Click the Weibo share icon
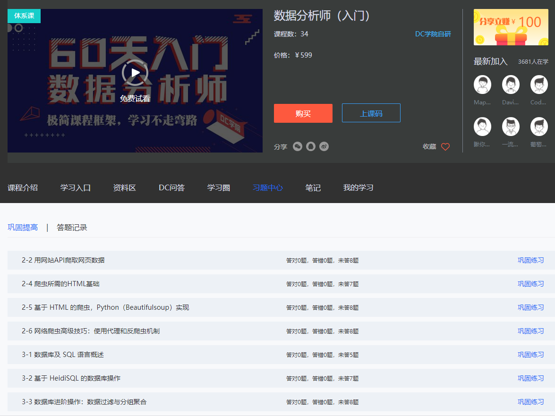 324,146
